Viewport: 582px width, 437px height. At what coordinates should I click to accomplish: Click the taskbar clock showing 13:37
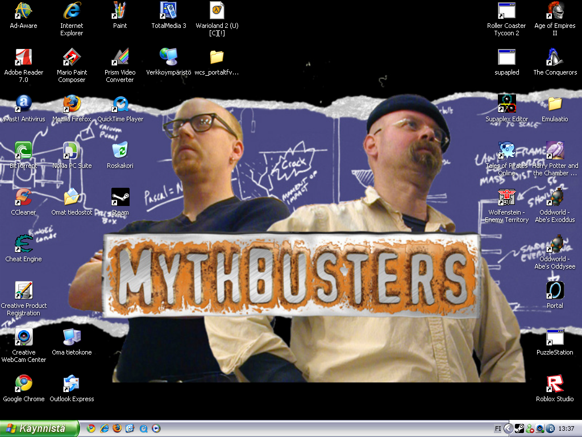(x=566, y=429)
